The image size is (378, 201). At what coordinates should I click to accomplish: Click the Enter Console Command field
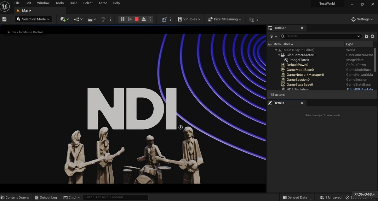click(116, 197)
